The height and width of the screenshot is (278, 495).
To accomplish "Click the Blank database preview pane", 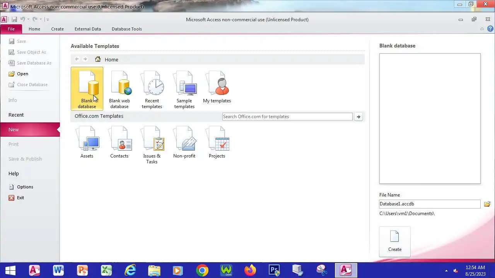I will pyautogui.click(x=430, y=119).
